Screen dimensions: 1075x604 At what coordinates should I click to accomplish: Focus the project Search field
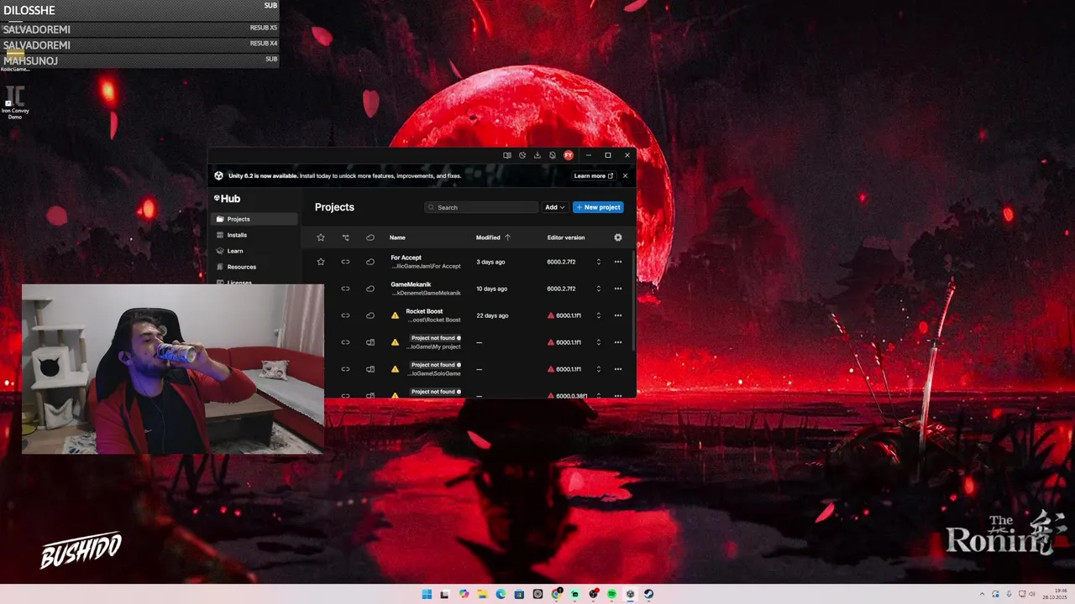(x=481, y=207)
